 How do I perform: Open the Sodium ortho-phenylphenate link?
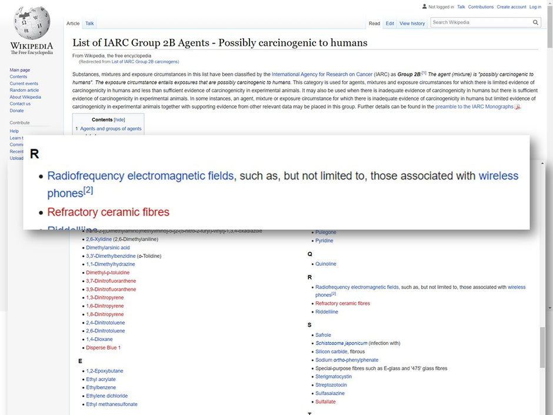(347, 360)
